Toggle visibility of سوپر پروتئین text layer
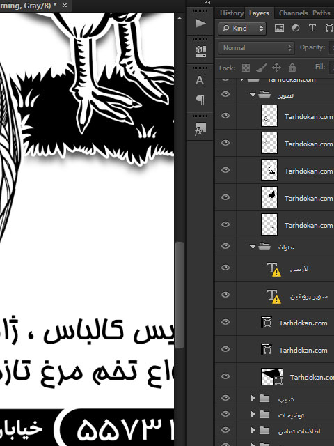Screen dimensions: 334x446 (225, 295)
